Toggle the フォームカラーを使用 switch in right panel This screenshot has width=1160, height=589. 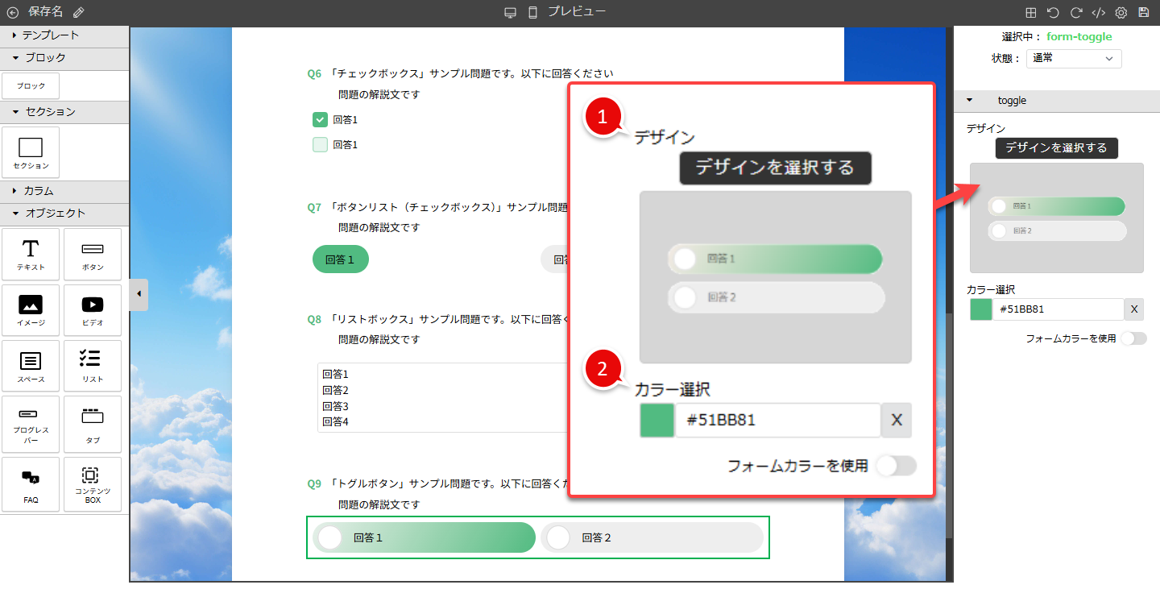[1133, 338]
